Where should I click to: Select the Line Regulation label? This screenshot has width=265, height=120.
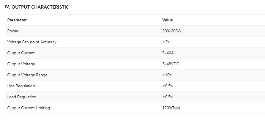click(x=21, y=86)
